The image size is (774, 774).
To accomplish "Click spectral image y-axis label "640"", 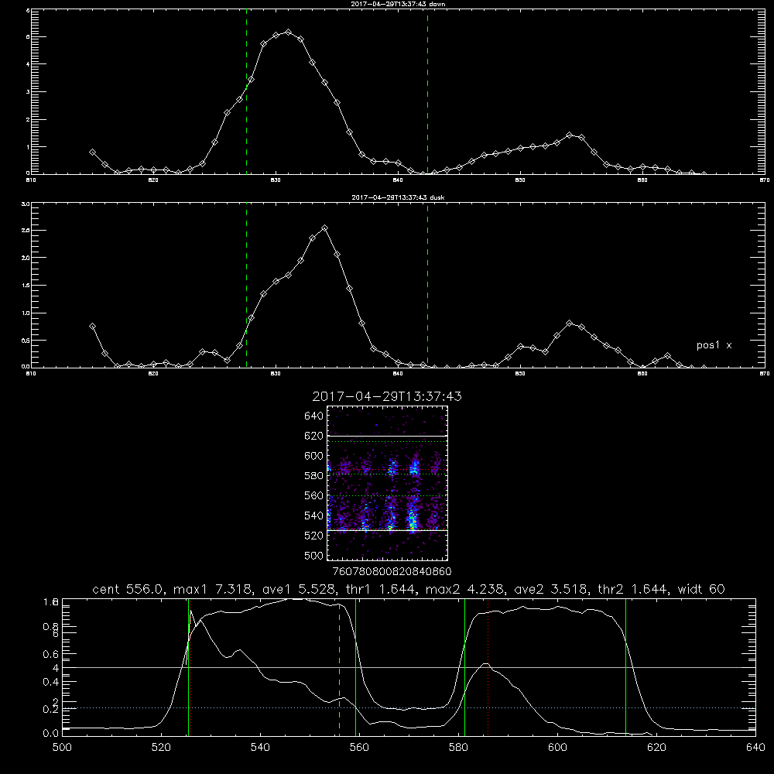I will tap(314, 416).
